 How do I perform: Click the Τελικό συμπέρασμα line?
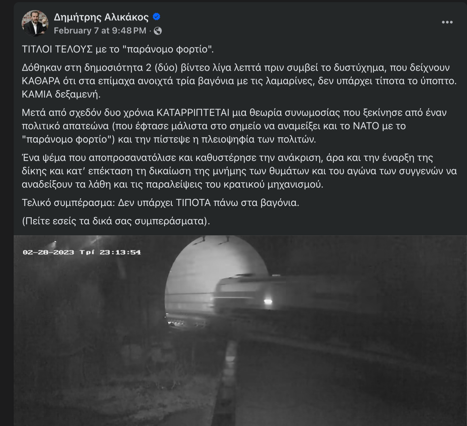coord(160,203)
